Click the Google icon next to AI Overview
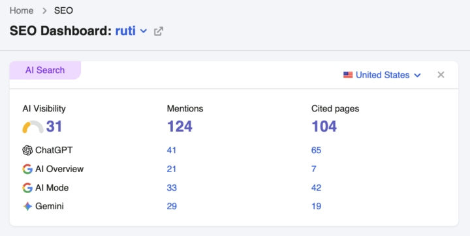Viewport: 470px width, 236px height. [27, 169]
